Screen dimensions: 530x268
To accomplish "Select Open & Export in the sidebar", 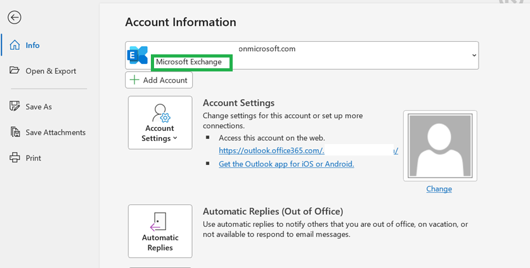I will click(x=51, y=71).
